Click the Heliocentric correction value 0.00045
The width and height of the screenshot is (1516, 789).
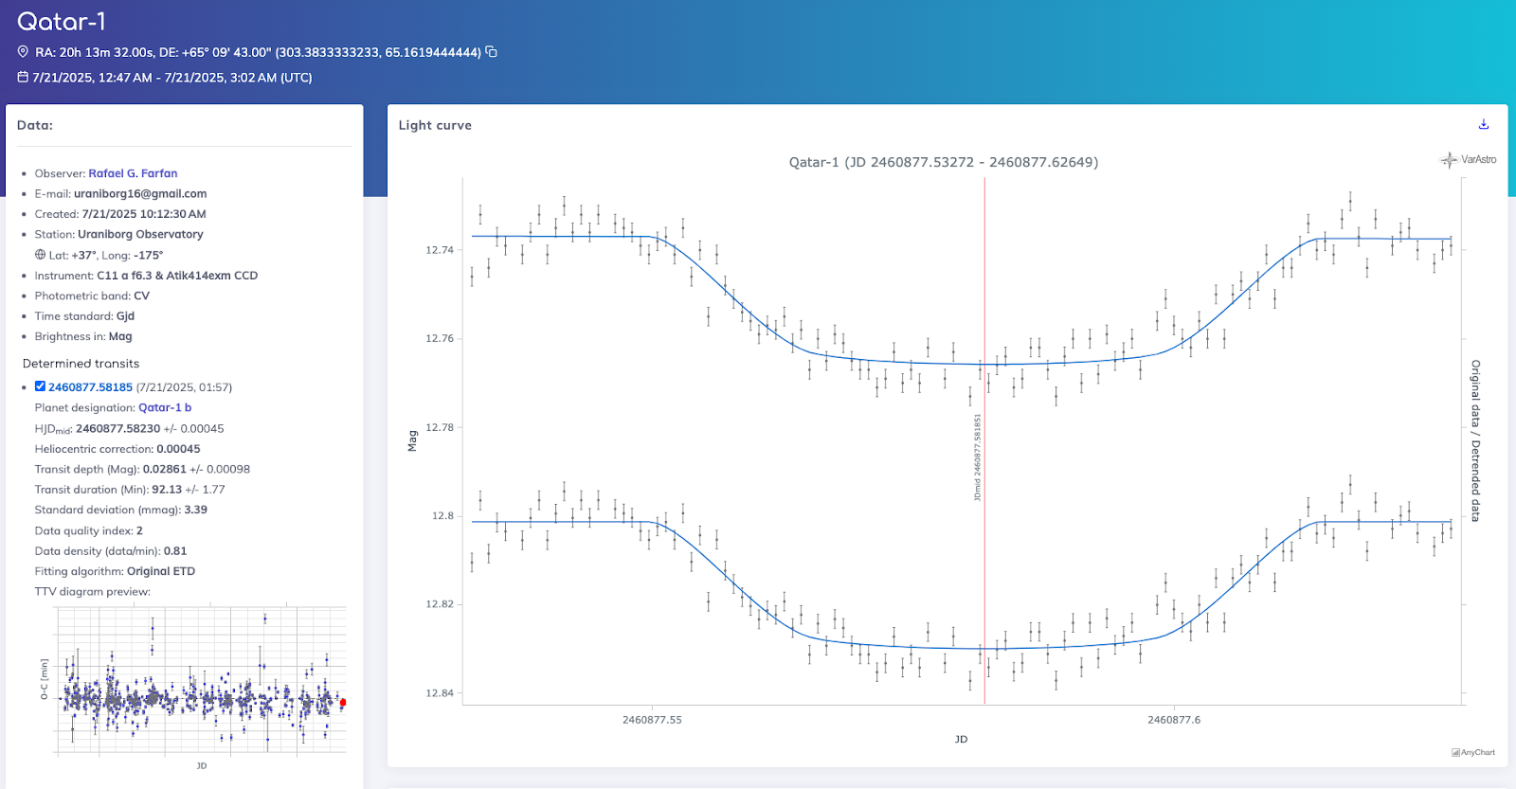tap(178, 449)
